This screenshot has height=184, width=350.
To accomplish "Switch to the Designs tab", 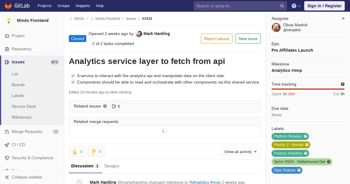I will click(112, 166).
